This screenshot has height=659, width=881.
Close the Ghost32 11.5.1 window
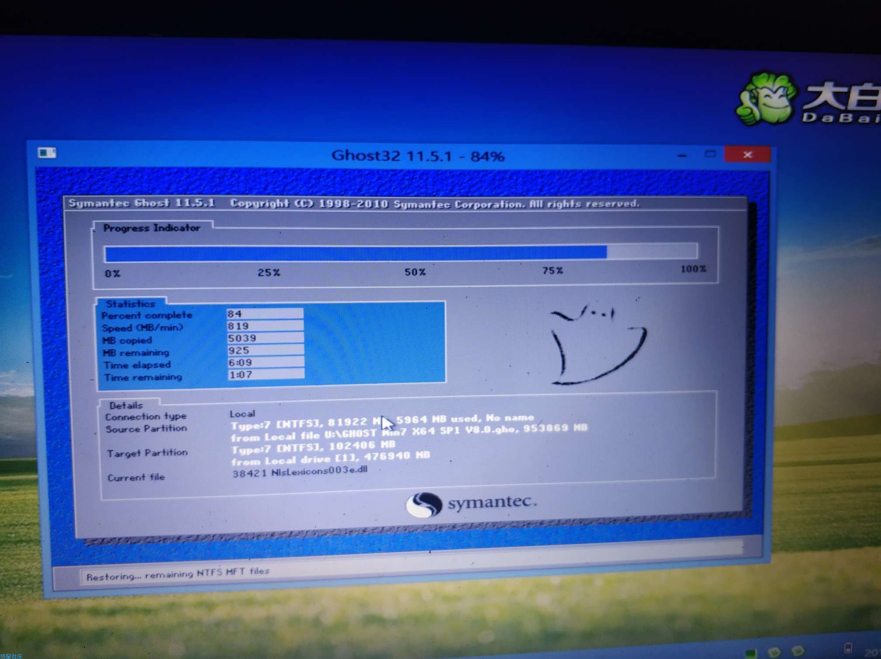point(748,155)
